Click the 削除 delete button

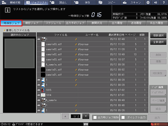[158, 55]
